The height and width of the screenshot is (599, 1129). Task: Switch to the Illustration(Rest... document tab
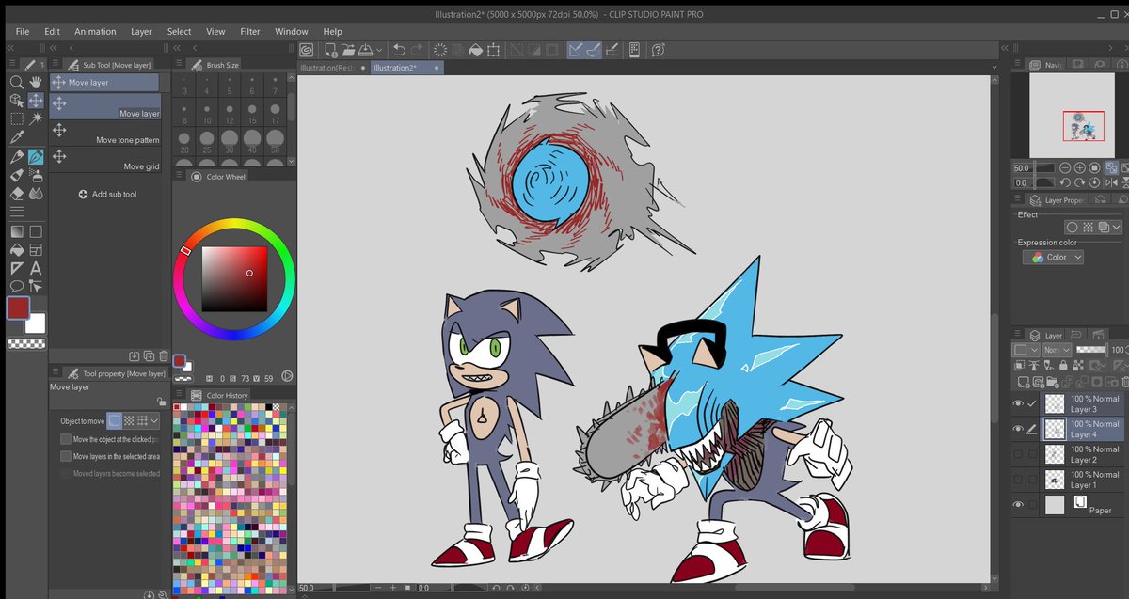tap(330, 68)
